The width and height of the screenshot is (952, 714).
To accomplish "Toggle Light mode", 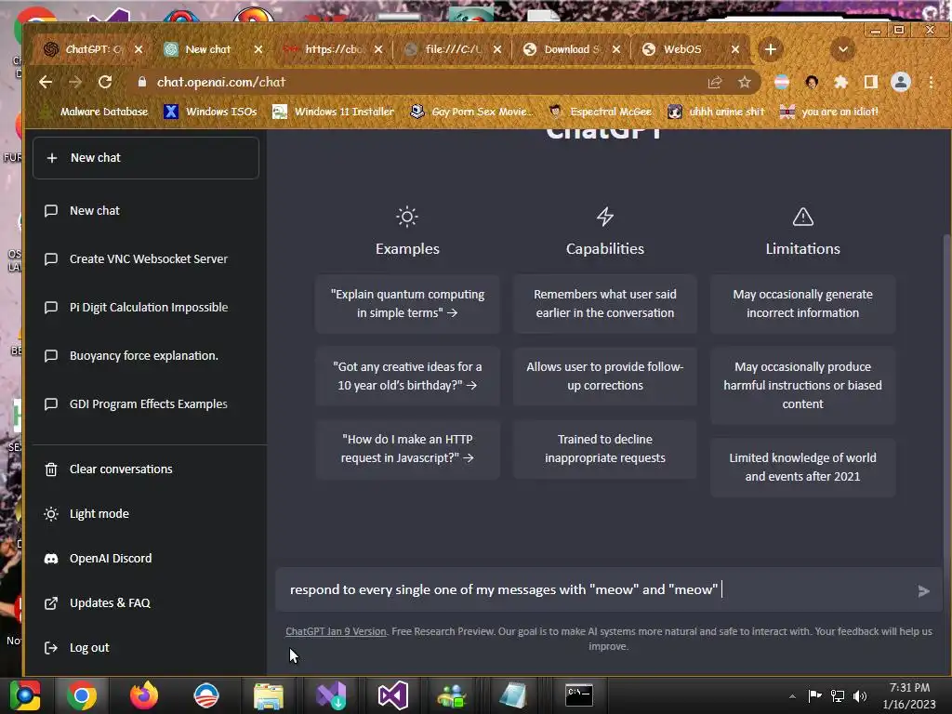I will (146, 513).
